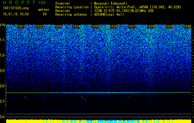Click the meteor echo cluster below 1034
The height and width of the screenshot is (123, 194).
[84, 98]
